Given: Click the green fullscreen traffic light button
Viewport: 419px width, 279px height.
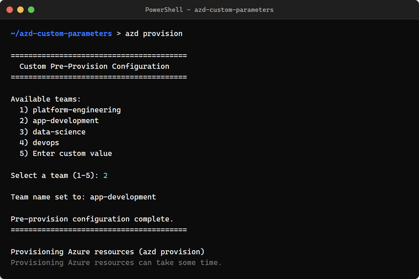Looking at the screenshot, I should tap(31, 9).
